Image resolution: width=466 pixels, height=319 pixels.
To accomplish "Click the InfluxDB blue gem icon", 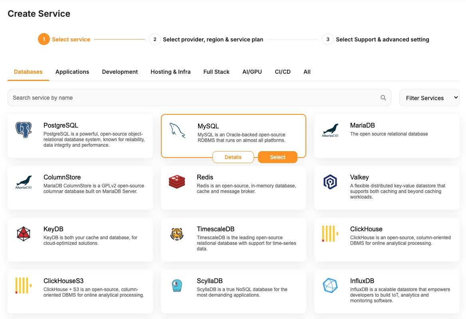I will click(x=330, y=286).
